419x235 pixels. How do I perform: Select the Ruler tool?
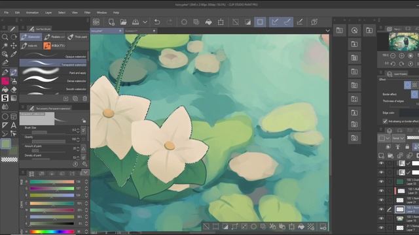coord(5,125)
